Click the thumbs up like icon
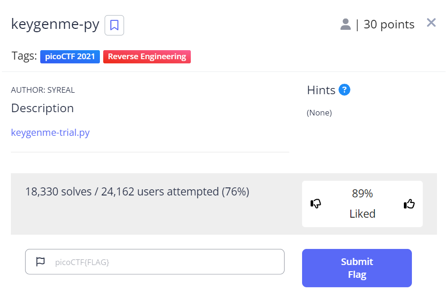 pos(409,204)
